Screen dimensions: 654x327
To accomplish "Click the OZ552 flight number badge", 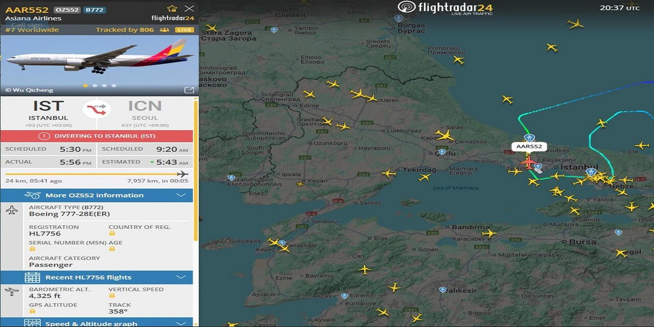I will coord(66,10).
